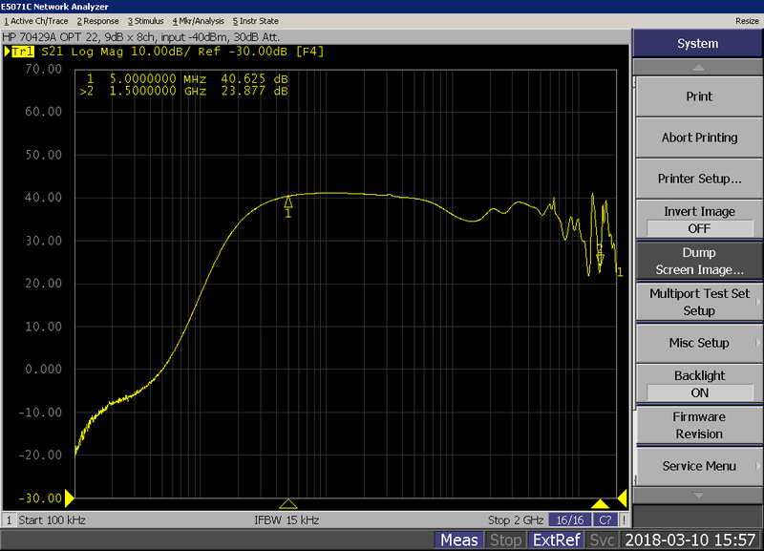Open the Stimulus menu

145,20
